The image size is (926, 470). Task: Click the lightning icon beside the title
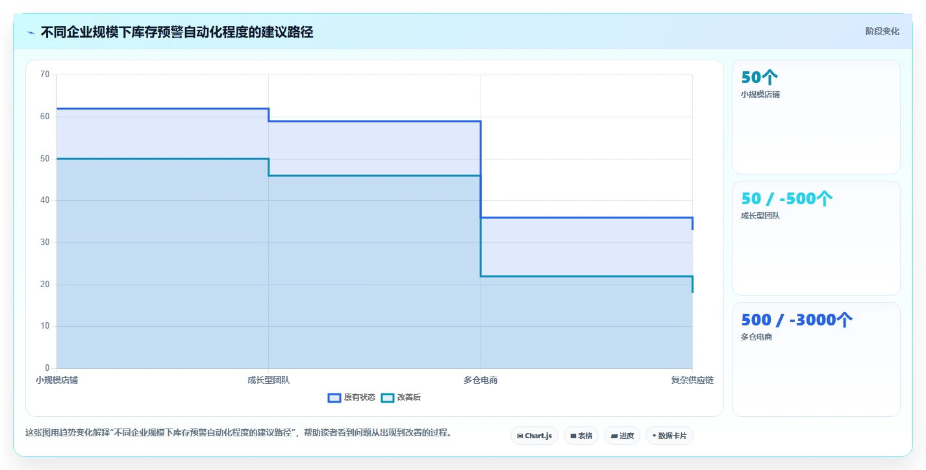click(31, 32)
